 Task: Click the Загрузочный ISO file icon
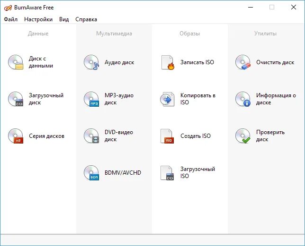(167, 173)
